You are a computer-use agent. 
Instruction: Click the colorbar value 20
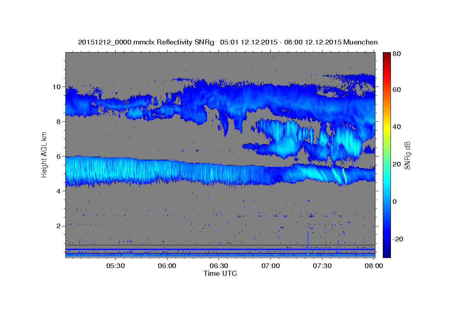point(396,164)
